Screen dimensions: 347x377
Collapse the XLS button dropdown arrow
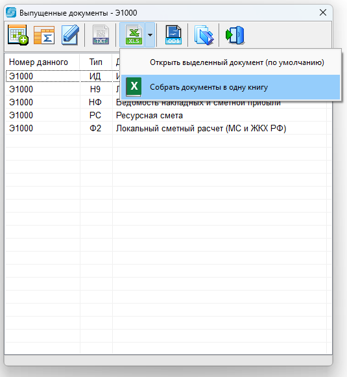pos(150,35)
